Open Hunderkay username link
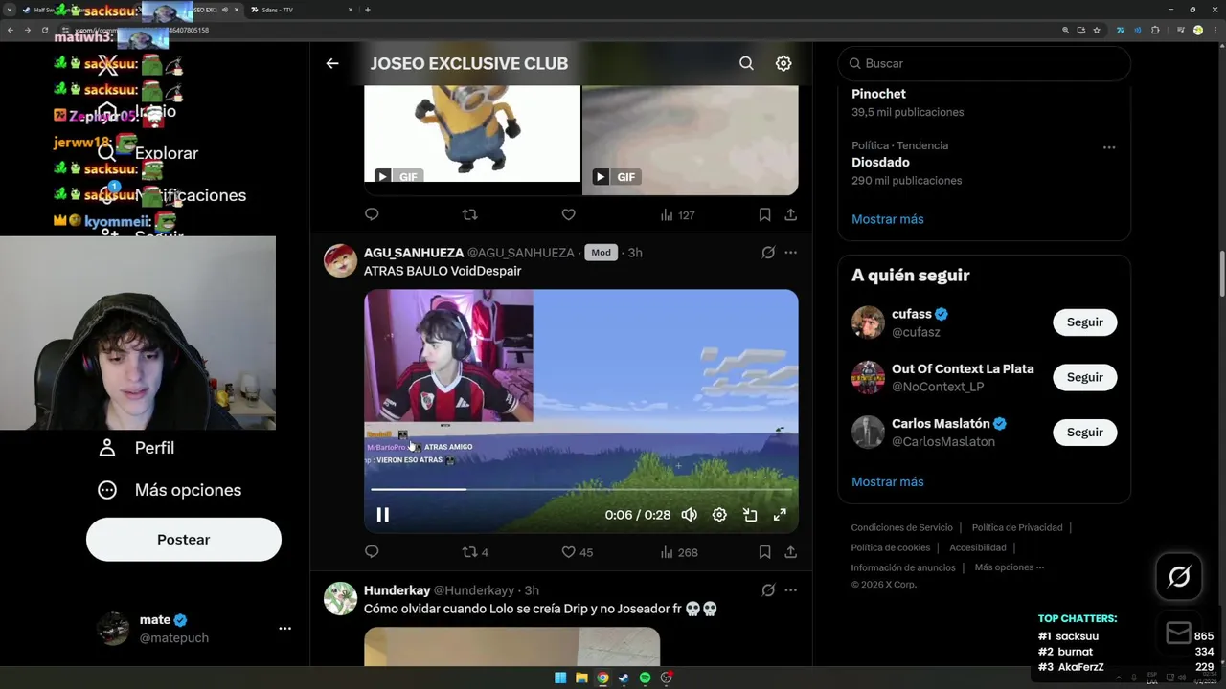Screen dimensions: 1226x689 click(397, 590)
